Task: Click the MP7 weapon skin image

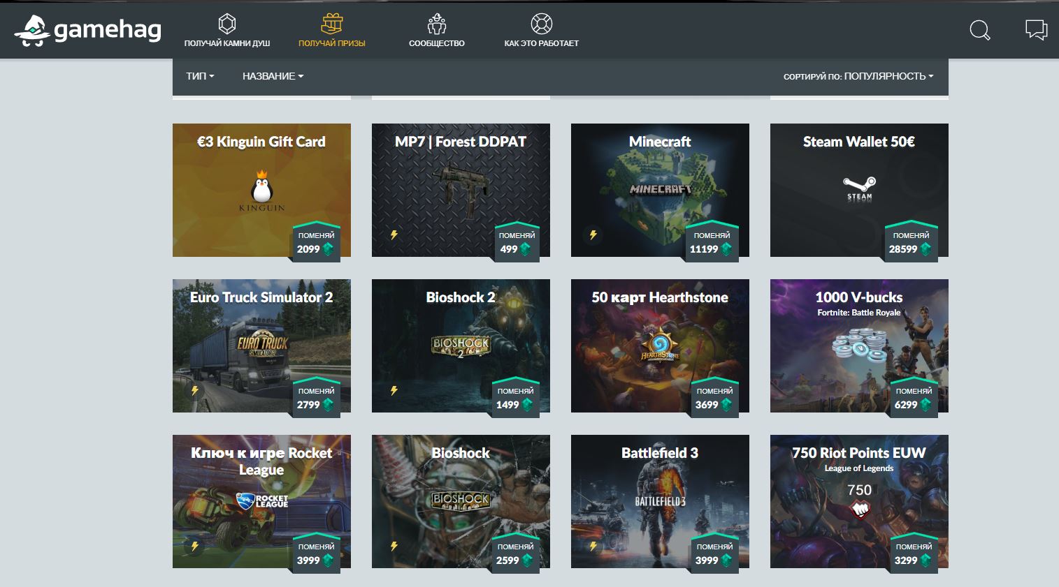Action: pos(461,188)
